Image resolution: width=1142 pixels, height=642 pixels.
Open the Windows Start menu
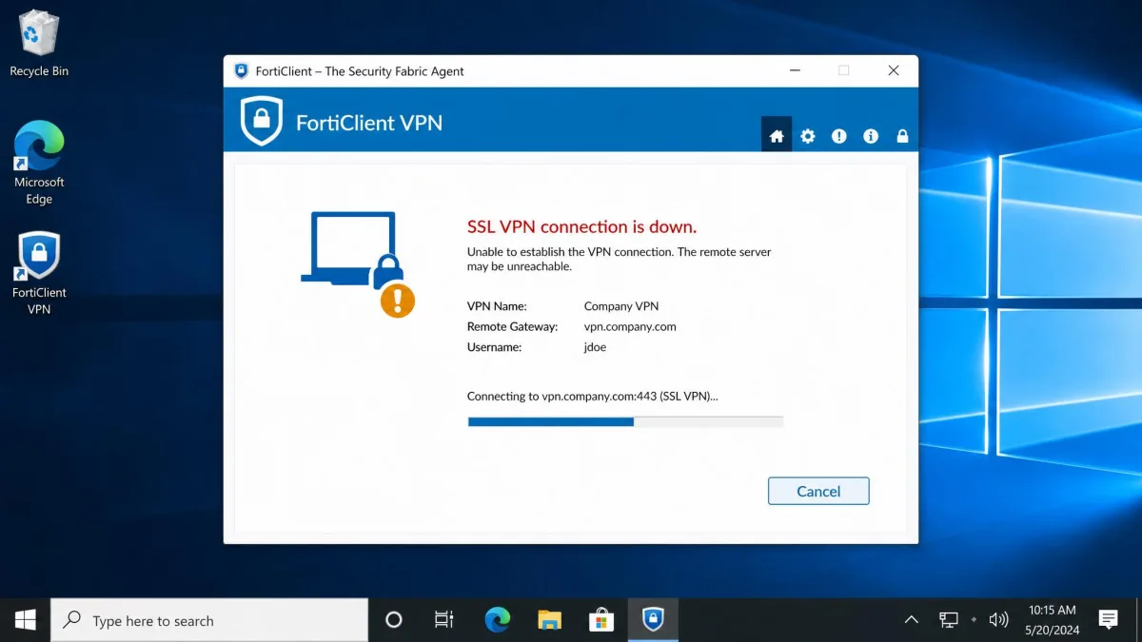[26, 620]
